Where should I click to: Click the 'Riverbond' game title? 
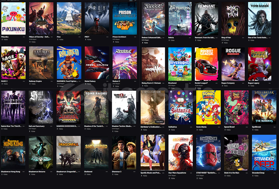click(172, 83)
